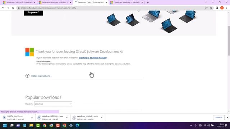Click the touch keyboard tray icon
Screen dimensions: 230x129
click(200, 125)
